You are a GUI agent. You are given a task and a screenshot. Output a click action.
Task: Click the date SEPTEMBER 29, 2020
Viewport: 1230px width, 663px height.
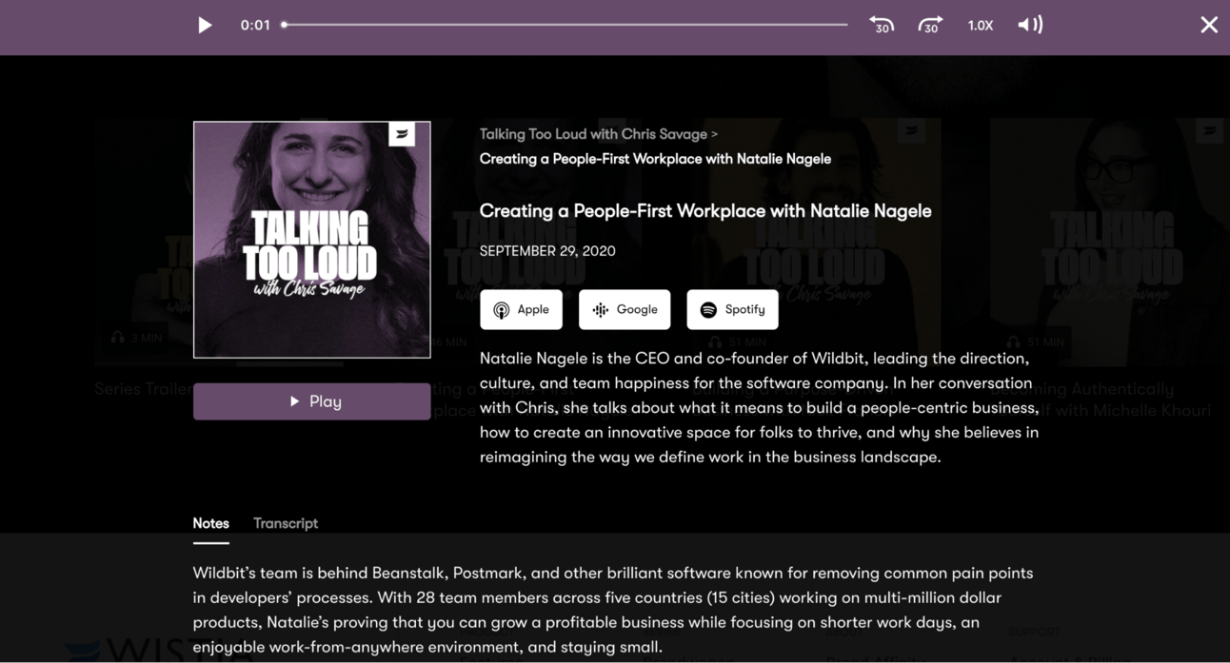[x=547, y=251]
